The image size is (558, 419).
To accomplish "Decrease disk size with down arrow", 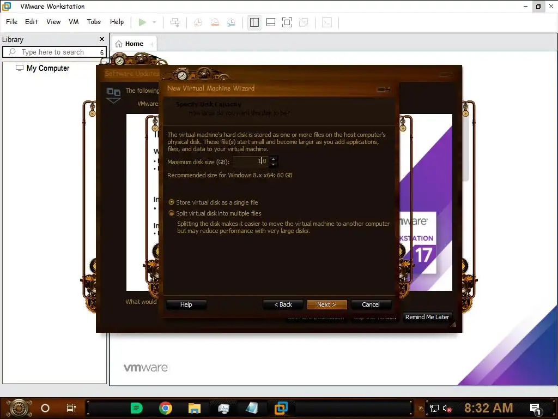I will pos(274,164).
